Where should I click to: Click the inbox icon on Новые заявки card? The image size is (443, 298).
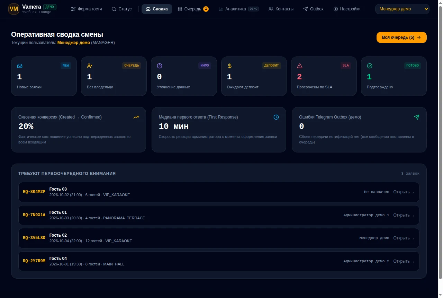(x=20, y=66)
